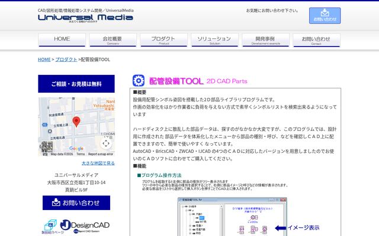Open the map Terms link
Screen dimensions: 379x236
[x=81, y=154]
